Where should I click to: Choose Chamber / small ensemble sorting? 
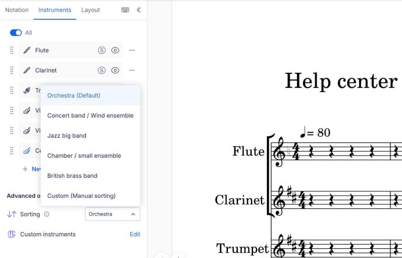pyautogui.click(x=90, y=156)
